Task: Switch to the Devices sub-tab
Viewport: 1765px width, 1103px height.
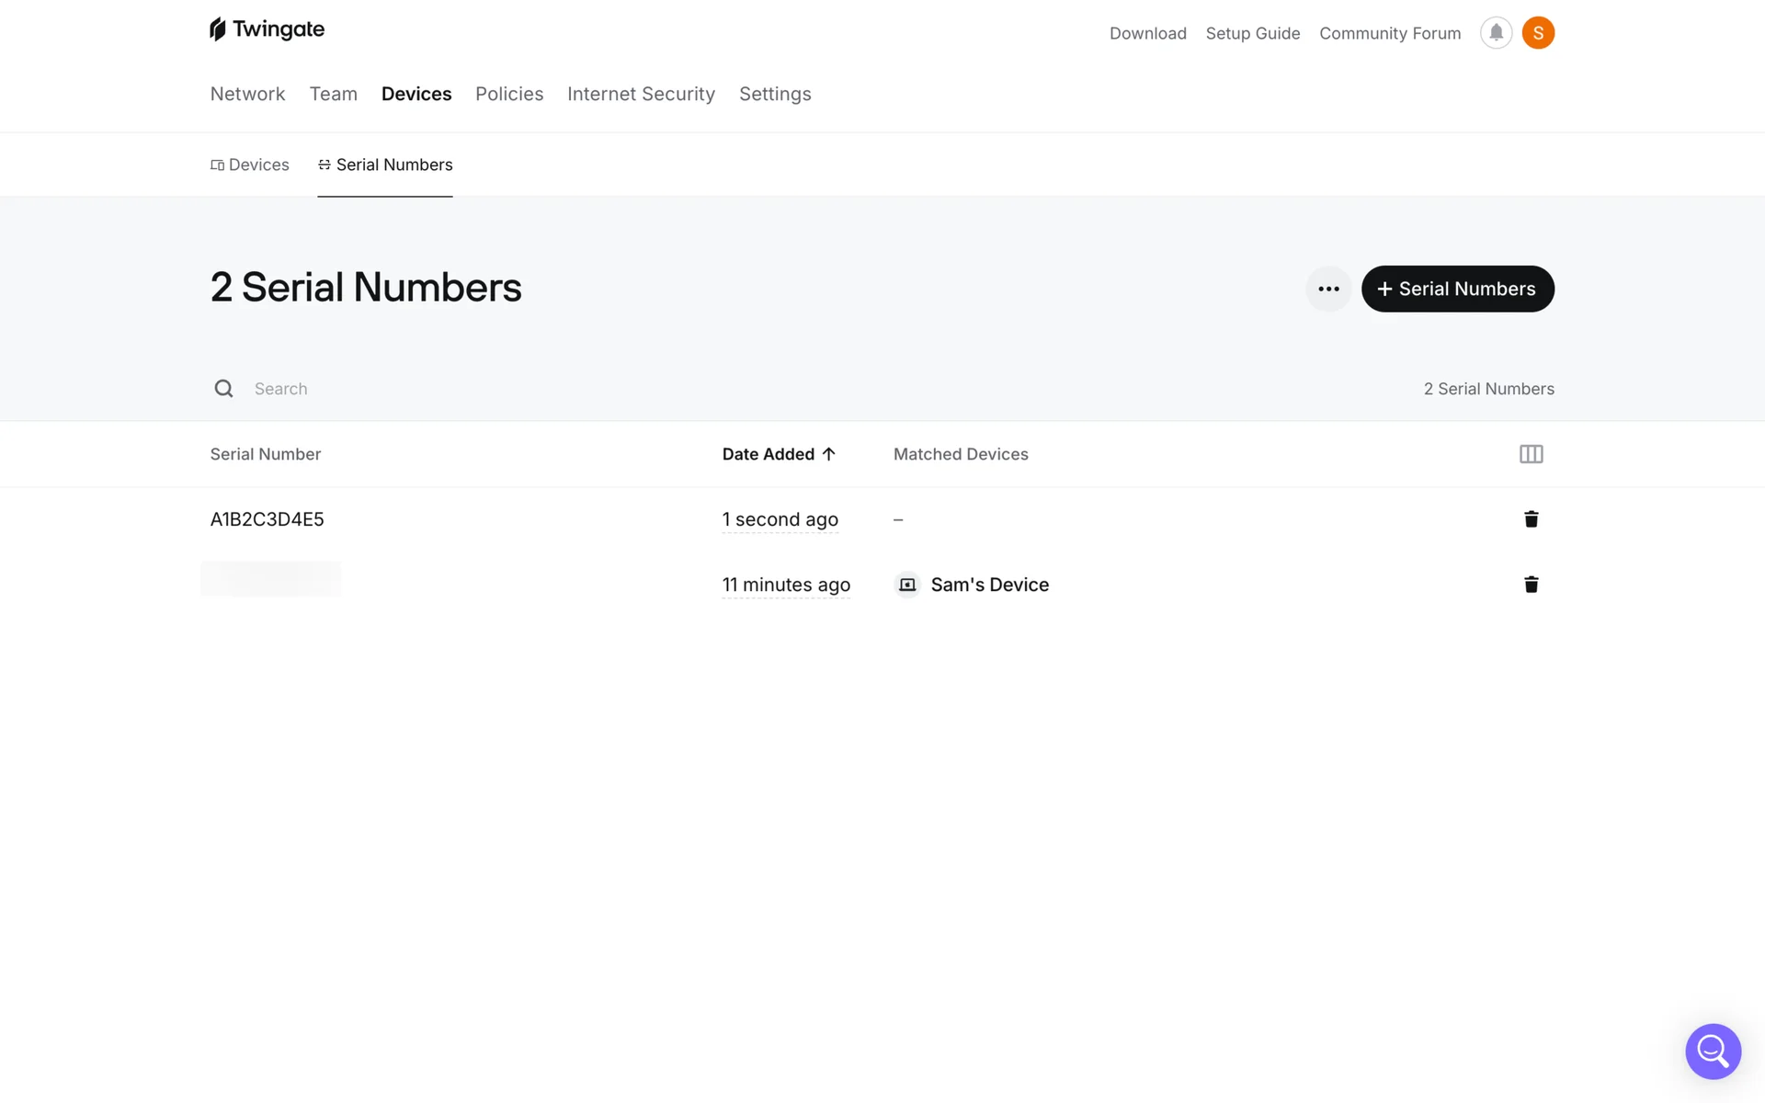Action: (249, 165)
